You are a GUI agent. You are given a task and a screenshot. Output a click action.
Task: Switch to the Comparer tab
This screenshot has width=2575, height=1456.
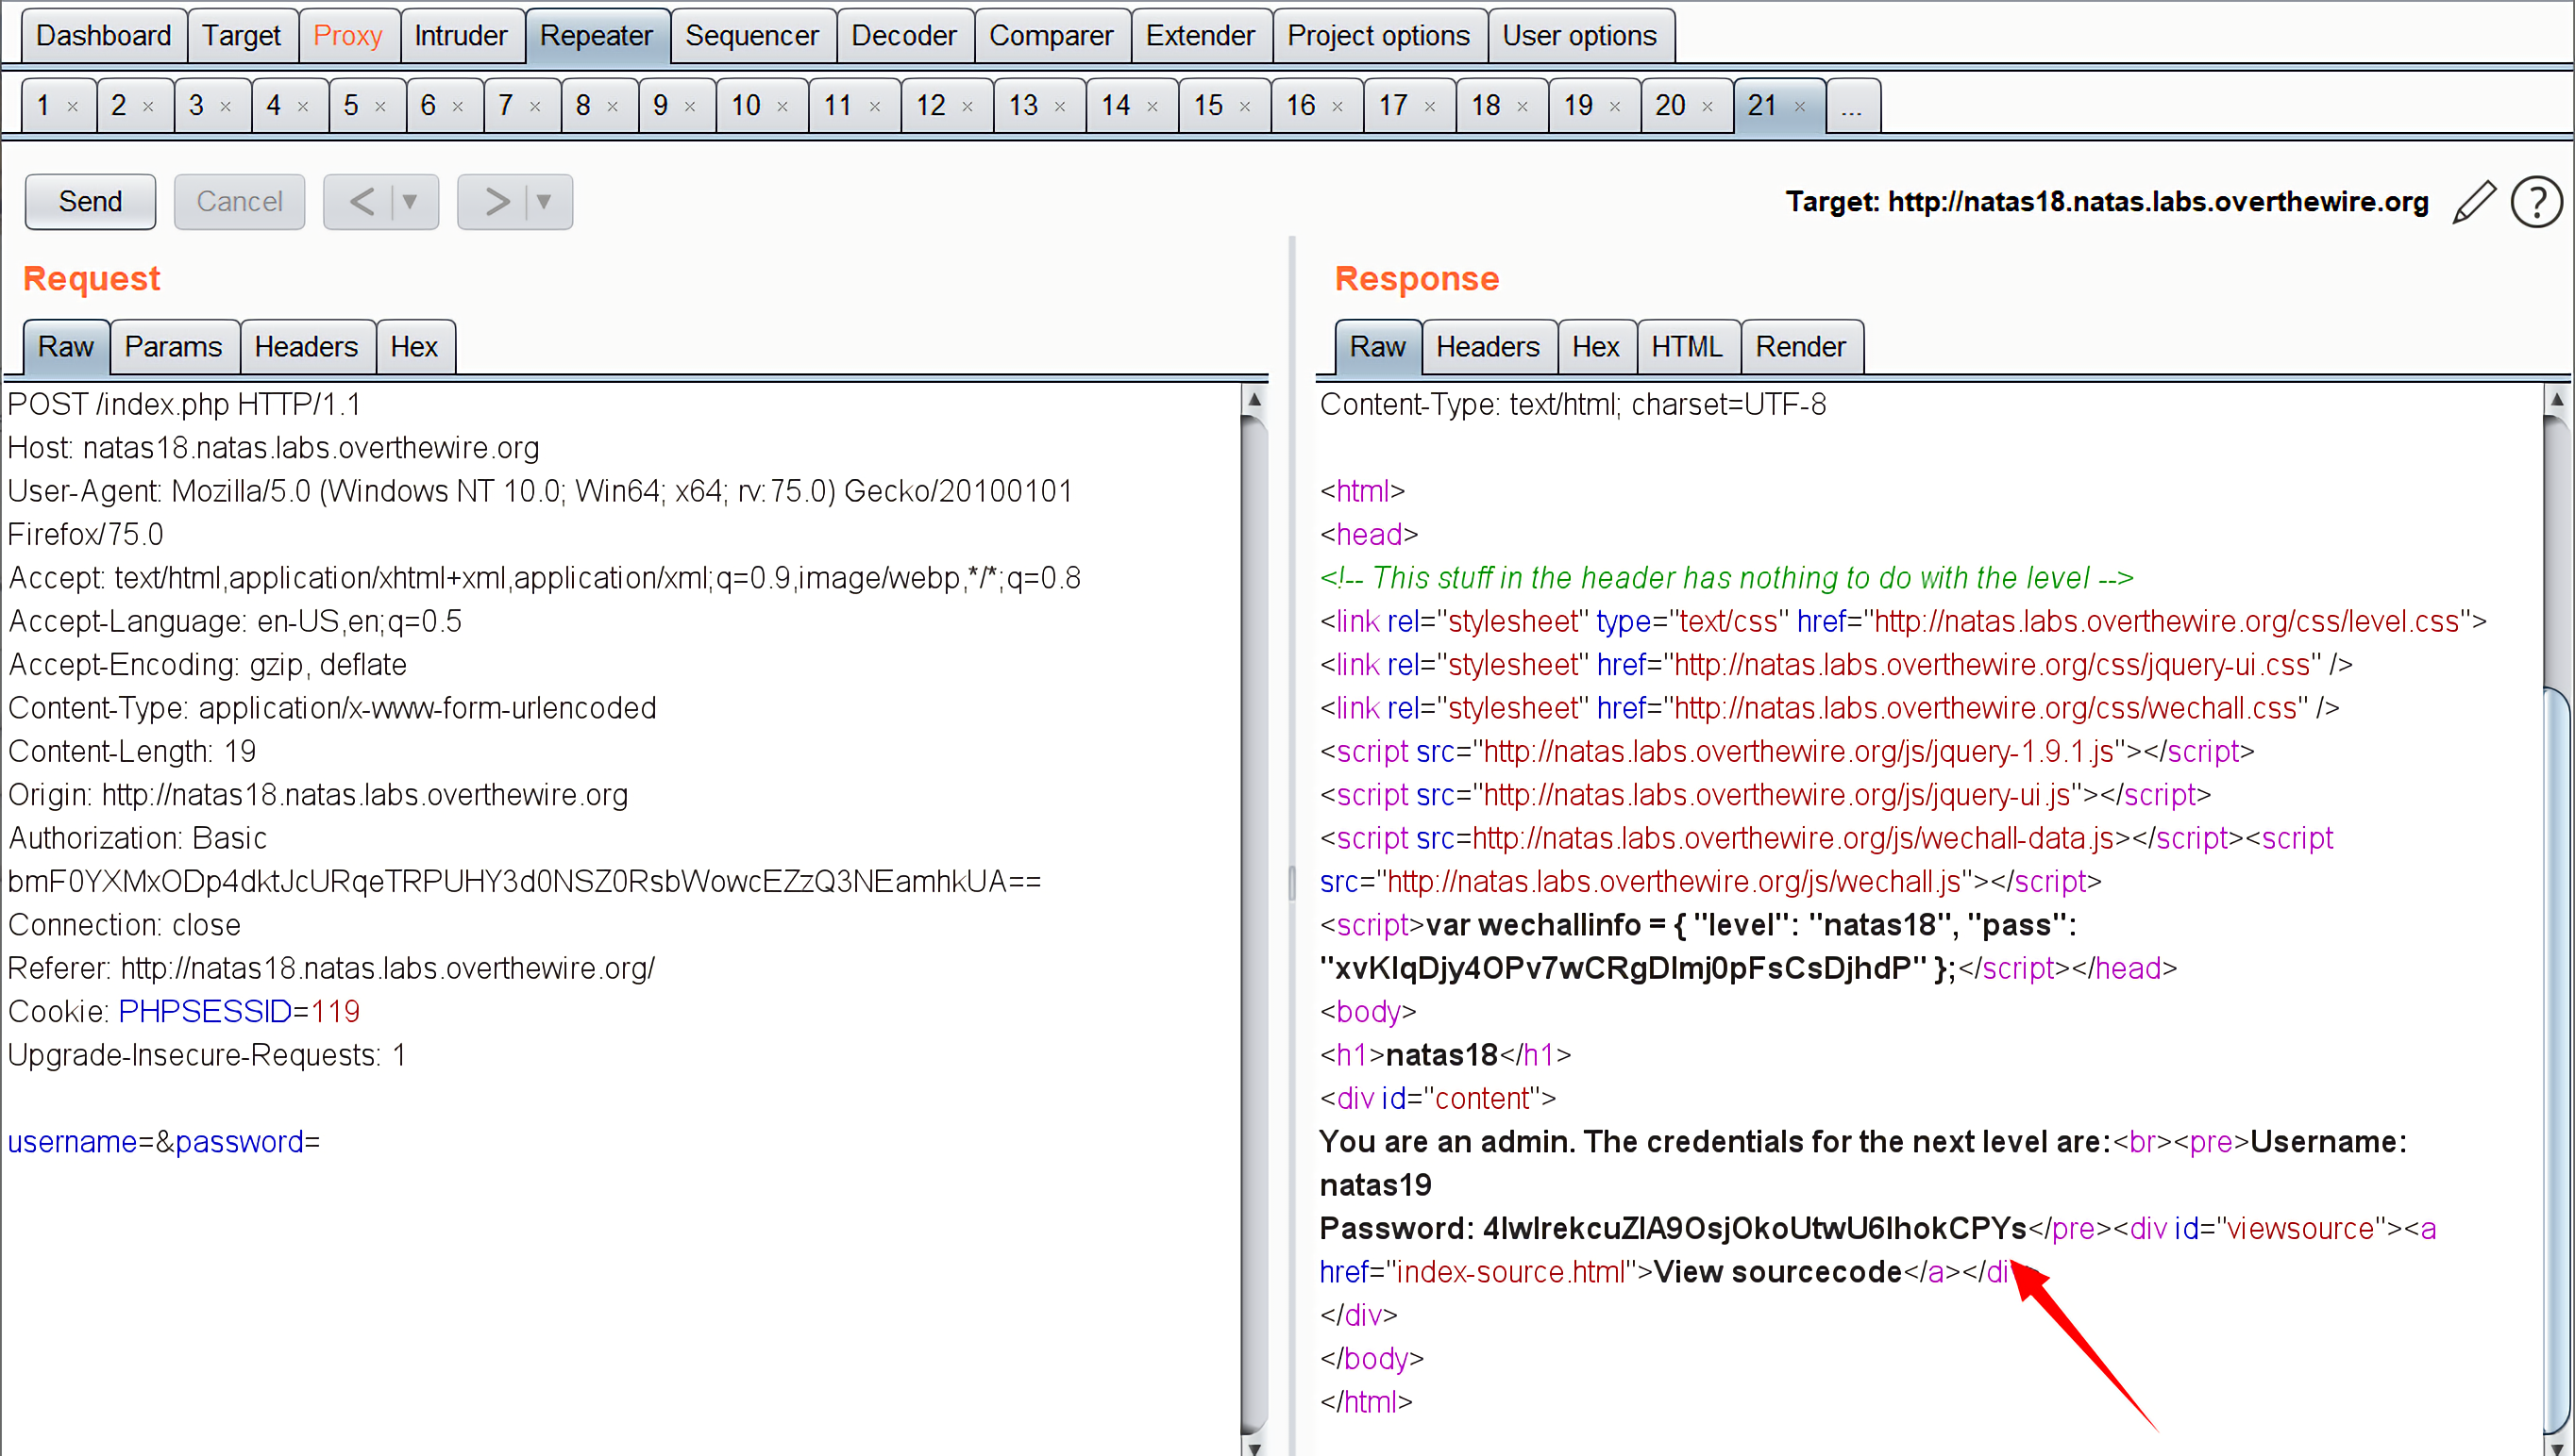[x=1052, y=36]
